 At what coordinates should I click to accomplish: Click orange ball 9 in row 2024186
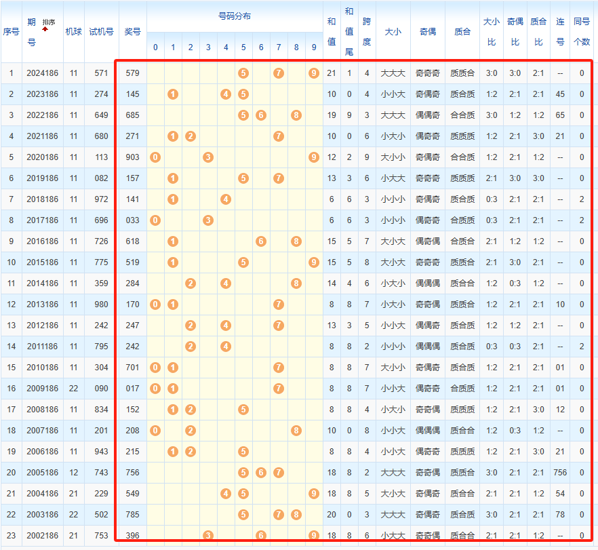pyautogui.click(x=313, y=73)
